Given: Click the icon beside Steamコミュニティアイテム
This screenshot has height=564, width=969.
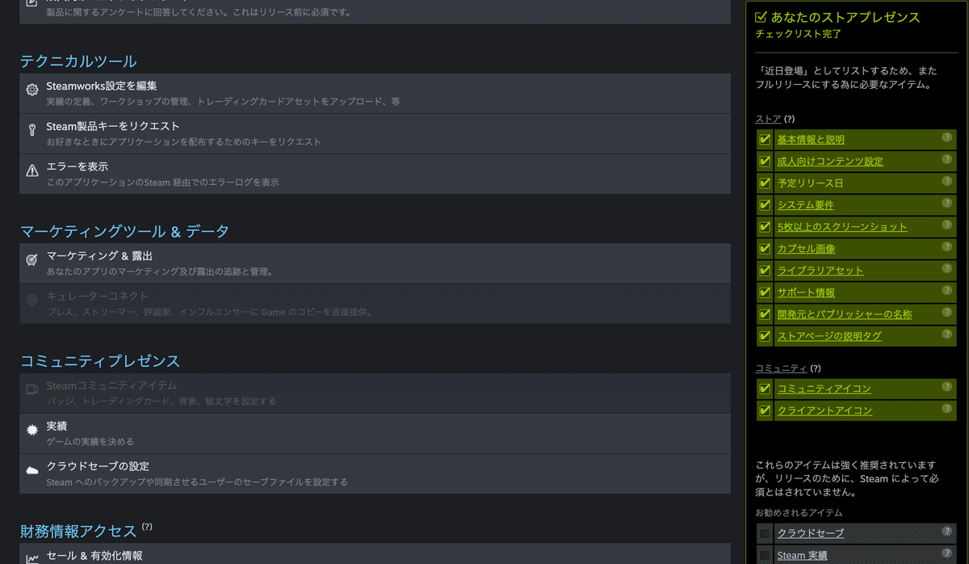Looking at the screenshot, I should 32,389.
